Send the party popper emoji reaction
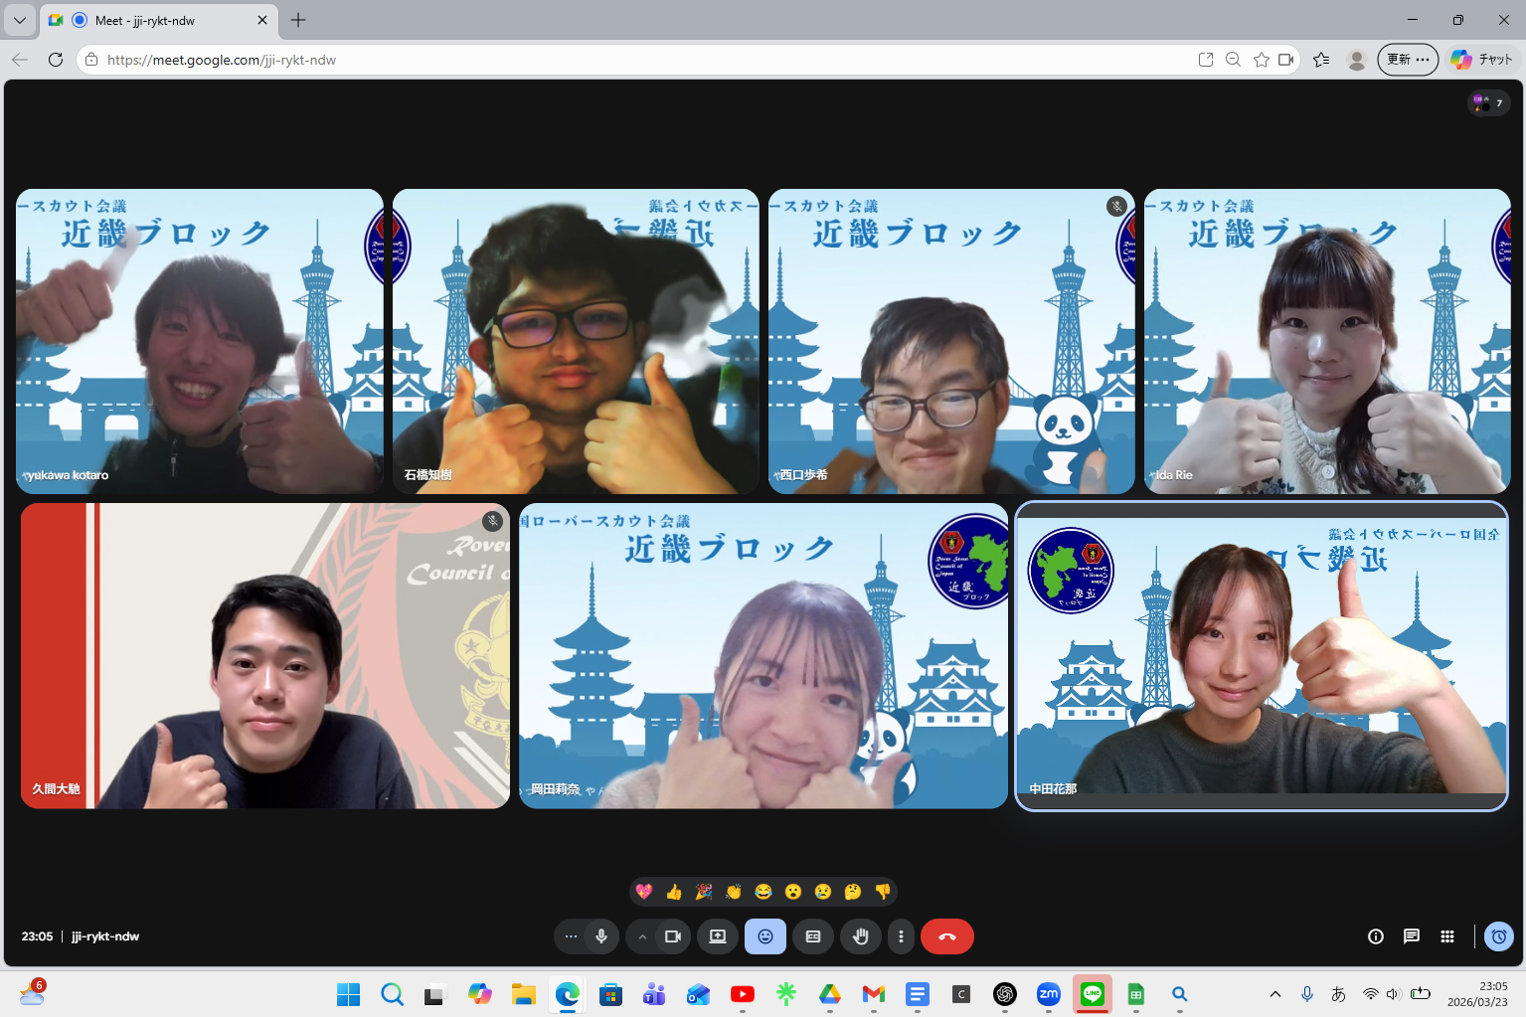Image resolution: width=1526 pixels, height=1017 pixels. [x=704, y=892]
